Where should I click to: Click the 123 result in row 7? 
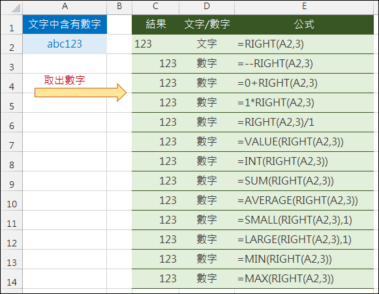(155, 142)
